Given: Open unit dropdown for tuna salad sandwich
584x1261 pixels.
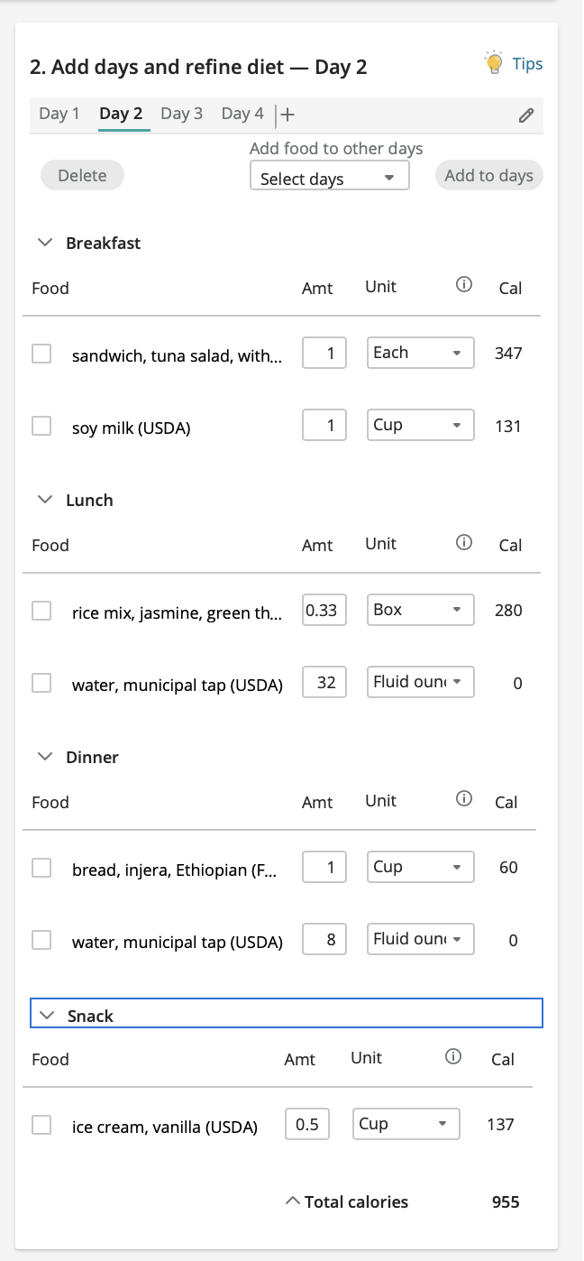Looking at the screenshot, I should tap(420, 353).
